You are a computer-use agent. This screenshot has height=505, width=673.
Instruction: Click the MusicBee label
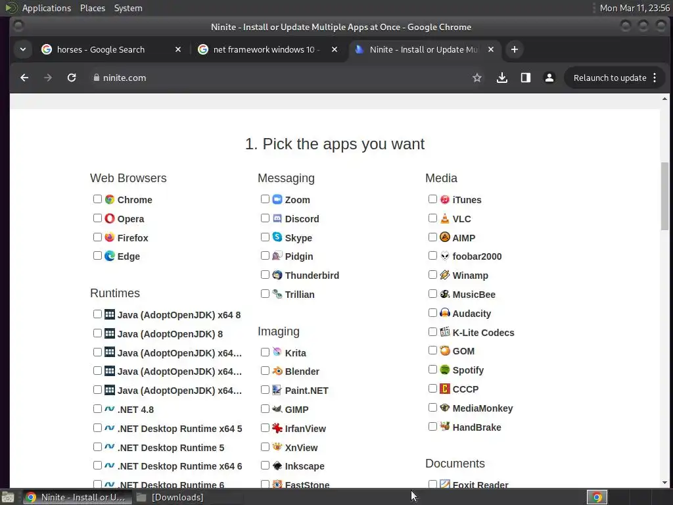[474, 295]
